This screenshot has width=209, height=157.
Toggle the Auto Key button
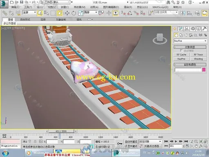[131, 141]
